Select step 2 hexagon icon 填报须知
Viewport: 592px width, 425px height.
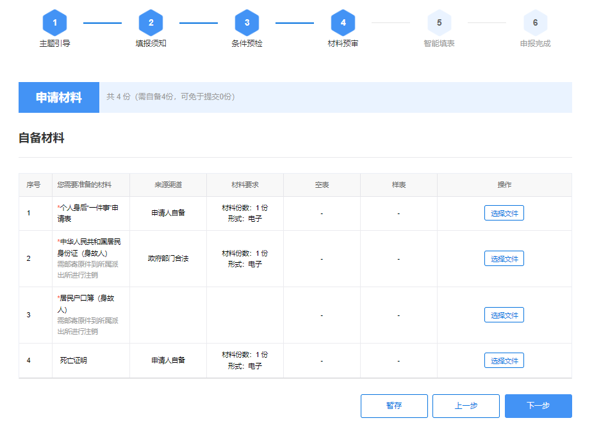click(x=151, y=23)
